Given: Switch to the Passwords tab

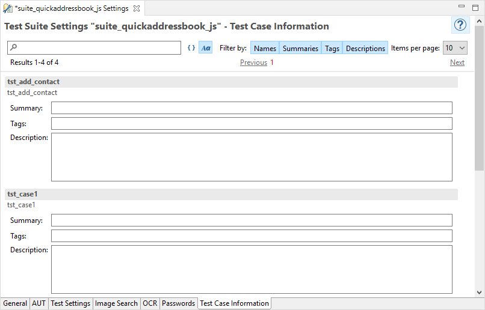Looking at the screenshot, I should click(178, 303).
